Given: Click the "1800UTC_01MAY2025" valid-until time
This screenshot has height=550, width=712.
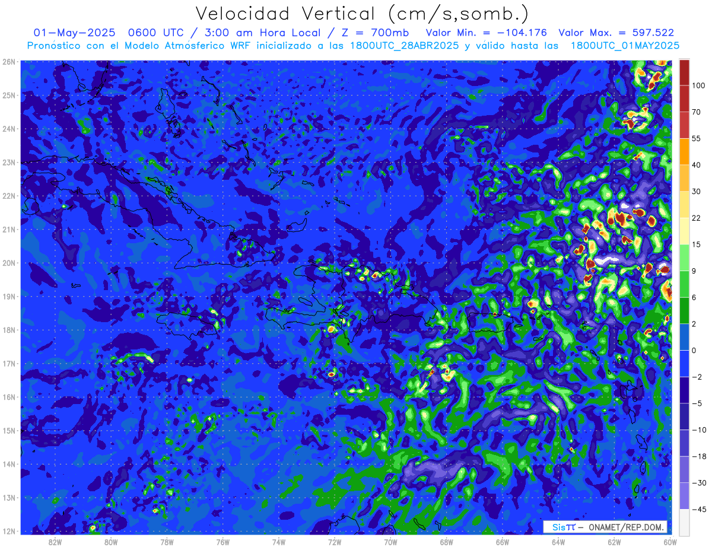Looking at the screenshot, I should [x=625, y=46].
